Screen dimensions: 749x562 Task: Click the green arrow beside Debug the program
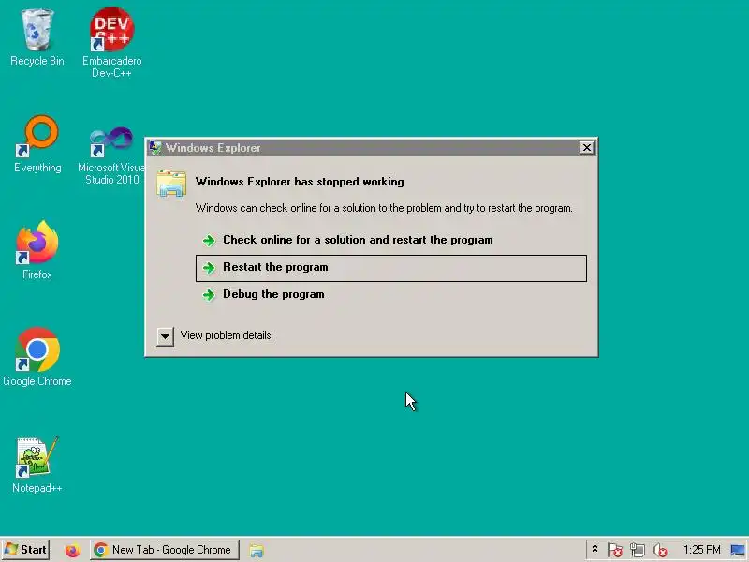coord(209,295)
